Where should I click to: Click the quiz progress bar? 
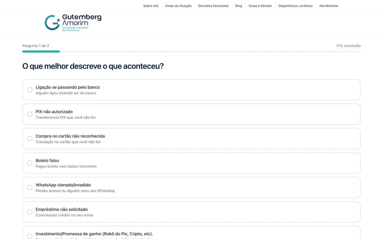(191, 52)
